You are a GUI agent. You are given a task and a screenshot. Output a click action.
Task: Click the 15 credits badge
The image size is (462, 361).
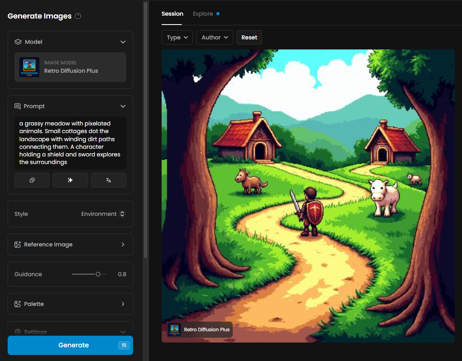click(124, 345)
